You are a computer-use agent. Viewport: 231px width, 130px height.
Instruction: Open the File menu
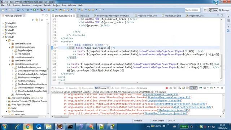coord(3,5)
